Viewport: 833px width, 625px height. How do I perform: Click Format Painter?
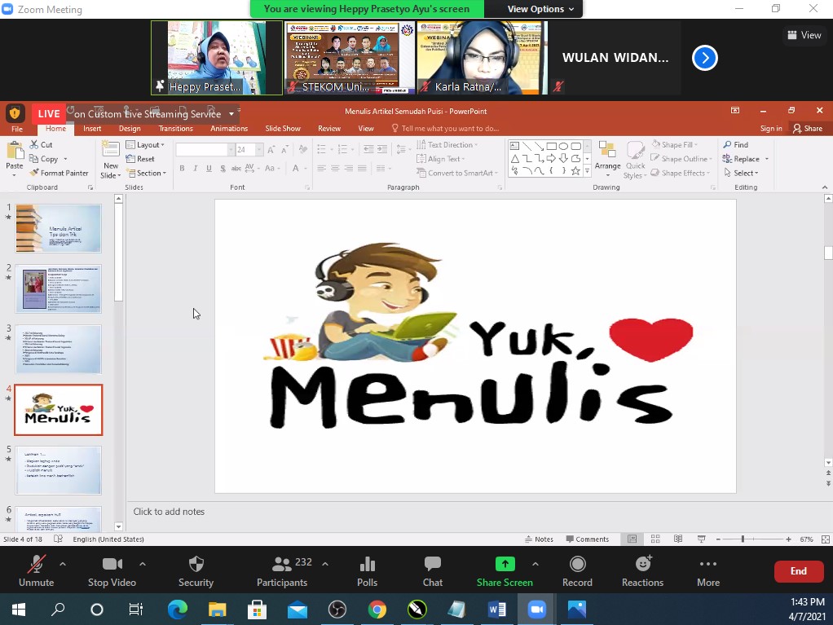pyautogui.click(x=59, y=173)
